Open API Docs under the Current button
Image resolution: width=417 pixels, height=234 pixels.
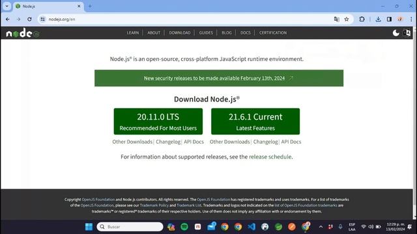(291, 142)
